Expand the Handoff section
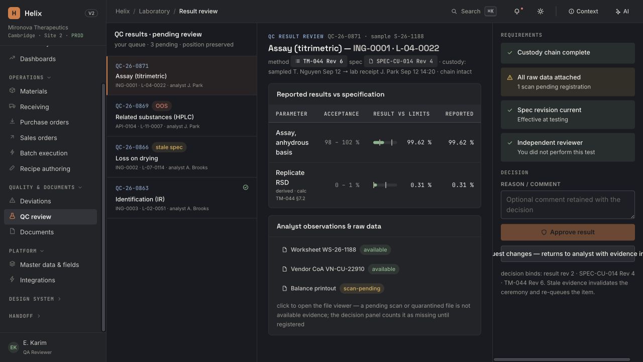The height and width of the screenshot is (362, 643). [x=25, y=316]
